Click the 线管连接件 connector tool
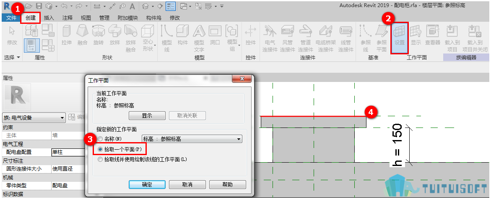 (346, 39)
